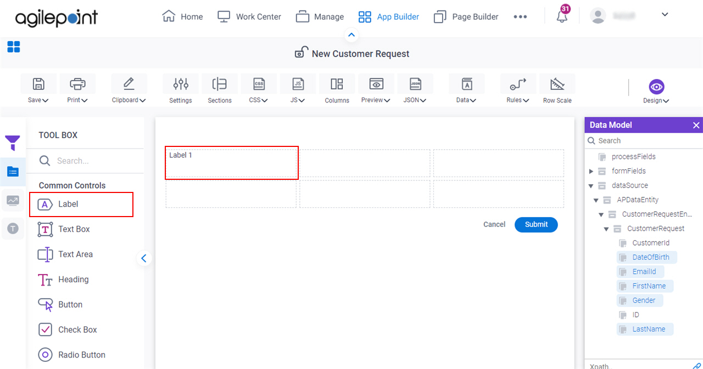Screen dimensions: 703x369
Task: Switch to the Page Builder section
Action: (x=466, y=16)
